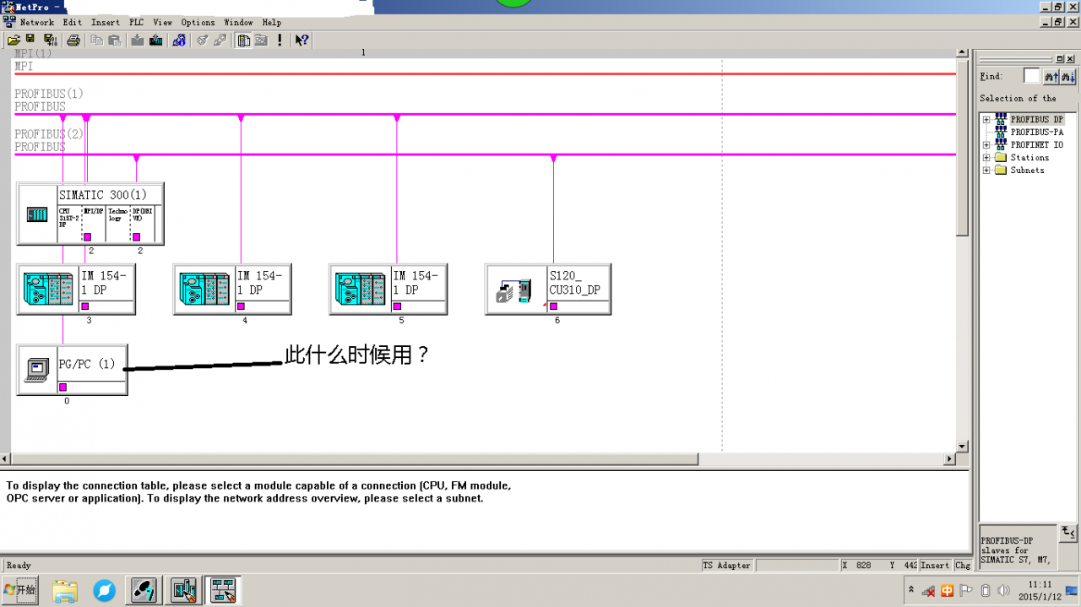Click the PROFIBUS(1) subnet label

49,94
